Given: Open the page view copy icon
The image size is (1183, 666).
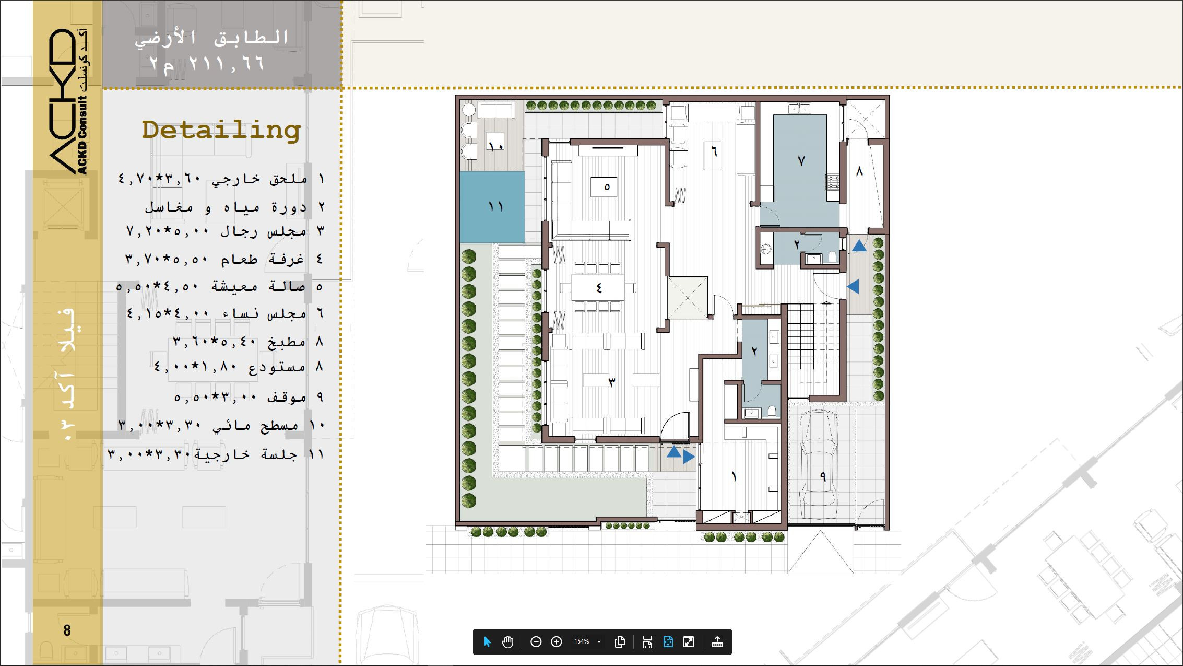Looking at the screenshot, I should click(x=620, y=642).
